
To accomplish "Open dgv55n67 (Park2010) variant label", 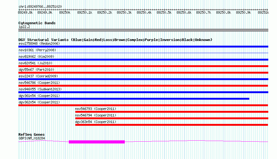I will [36, 70].
